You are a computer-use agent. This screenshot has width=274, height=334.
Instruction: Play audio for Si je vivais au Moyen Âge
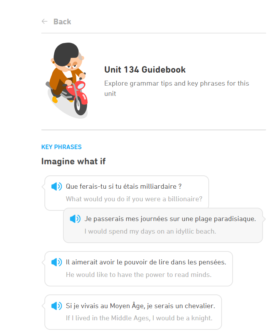57,306
